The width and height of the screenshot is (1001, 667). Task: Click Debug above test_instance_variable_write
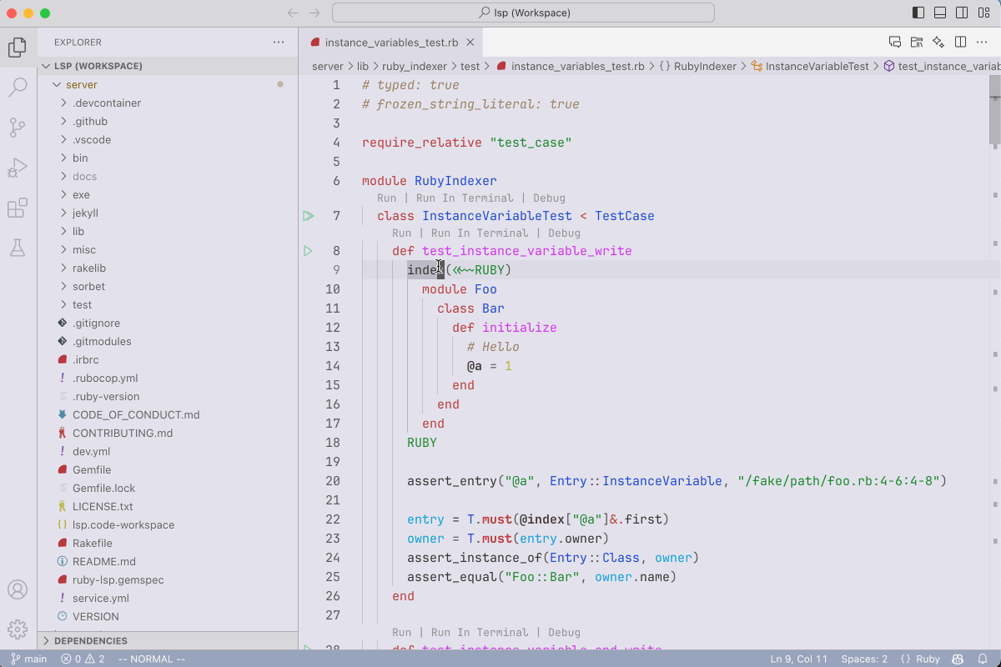564,233
